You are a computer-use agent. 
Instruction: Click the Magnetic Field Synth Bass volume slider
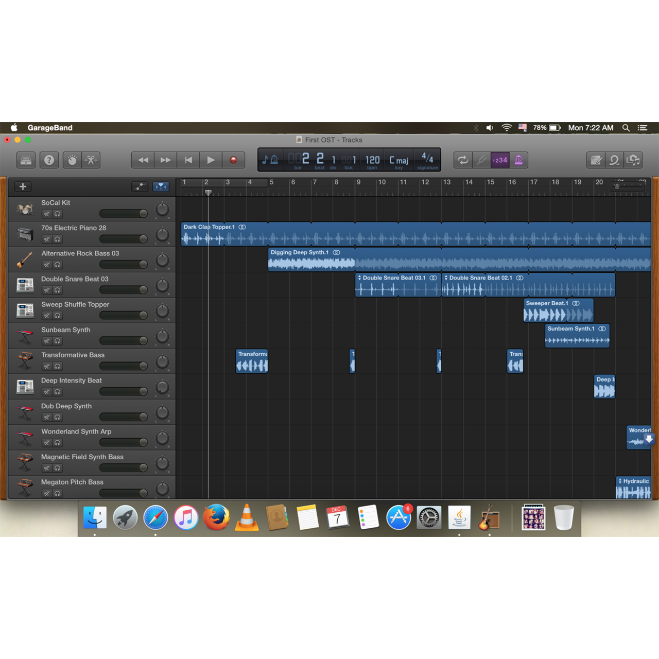124,467
